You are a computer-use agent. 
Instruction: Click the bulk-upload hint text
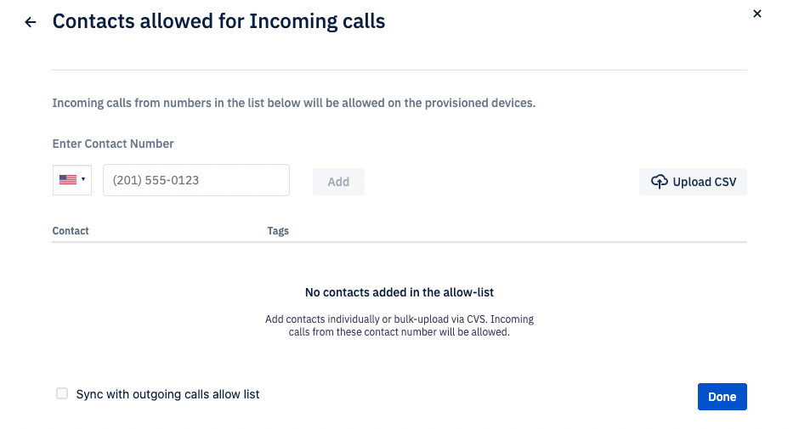(399, 325)
